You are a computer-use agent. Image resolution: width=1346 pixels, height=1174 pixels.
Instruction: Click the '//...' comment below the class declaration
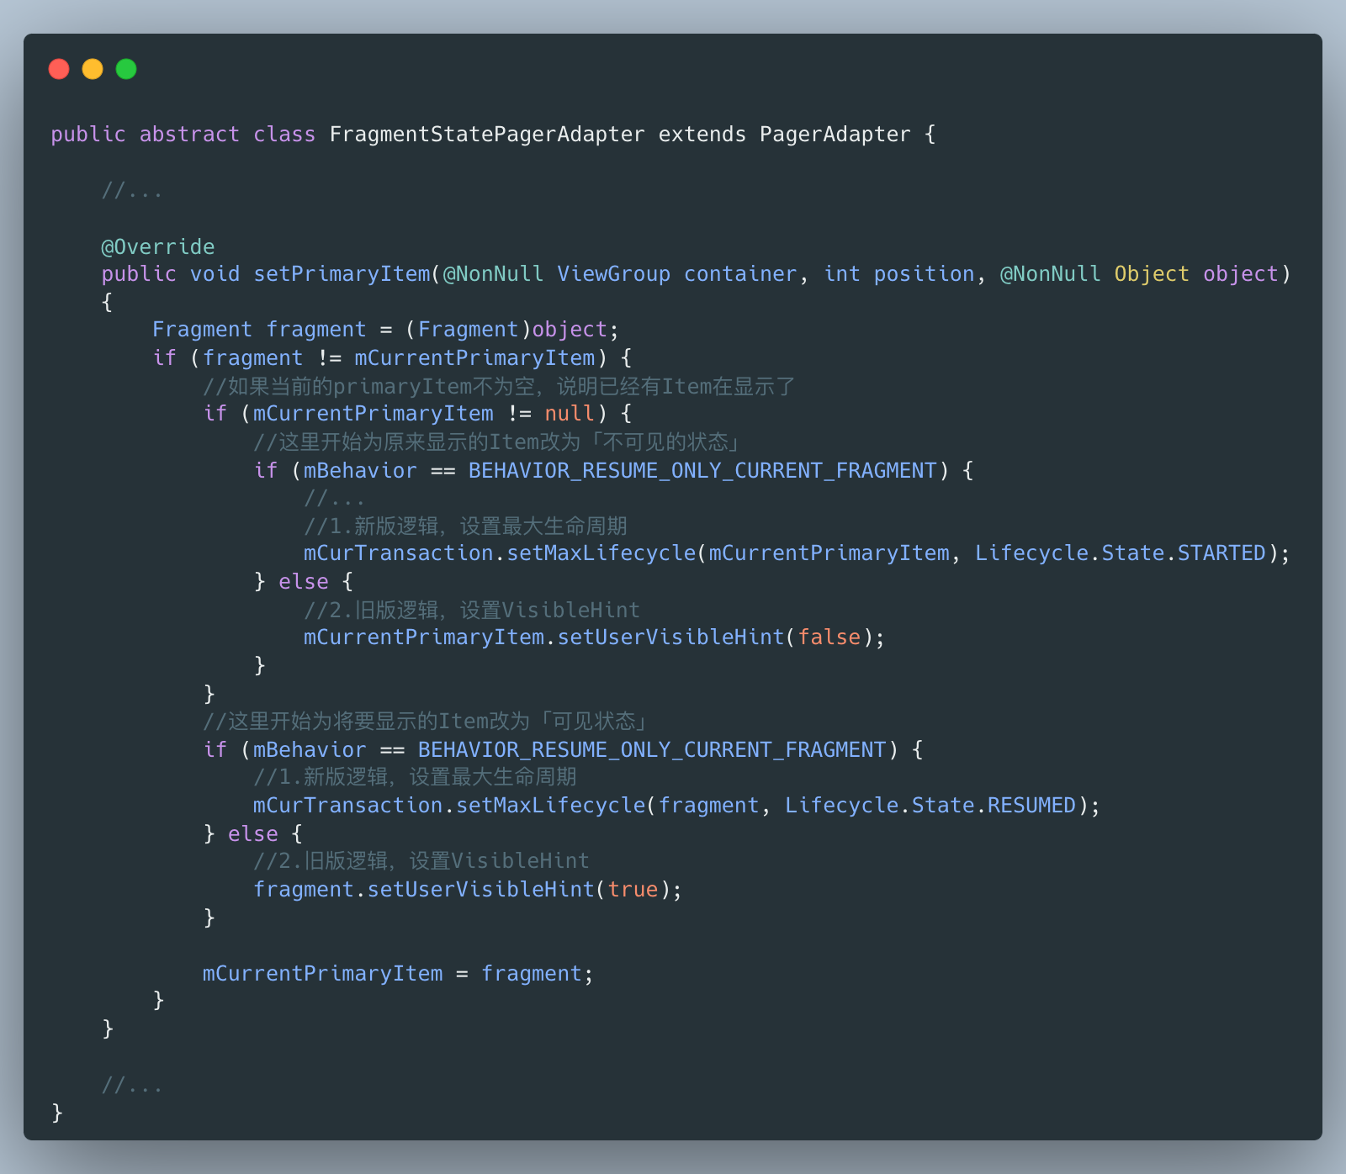[x=132, y=191]
